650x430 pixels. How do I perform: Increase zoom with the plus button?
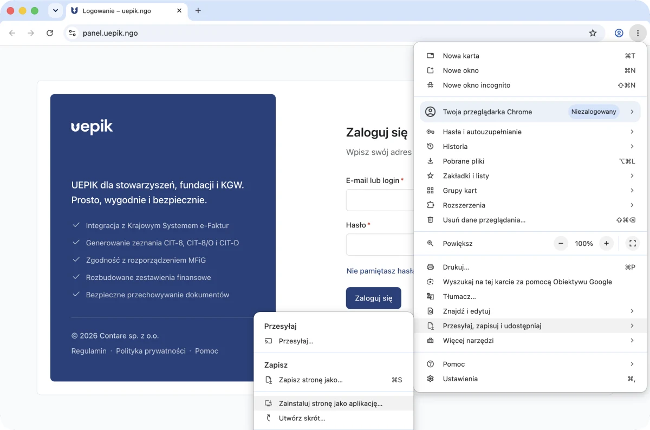tap(607, 243)
